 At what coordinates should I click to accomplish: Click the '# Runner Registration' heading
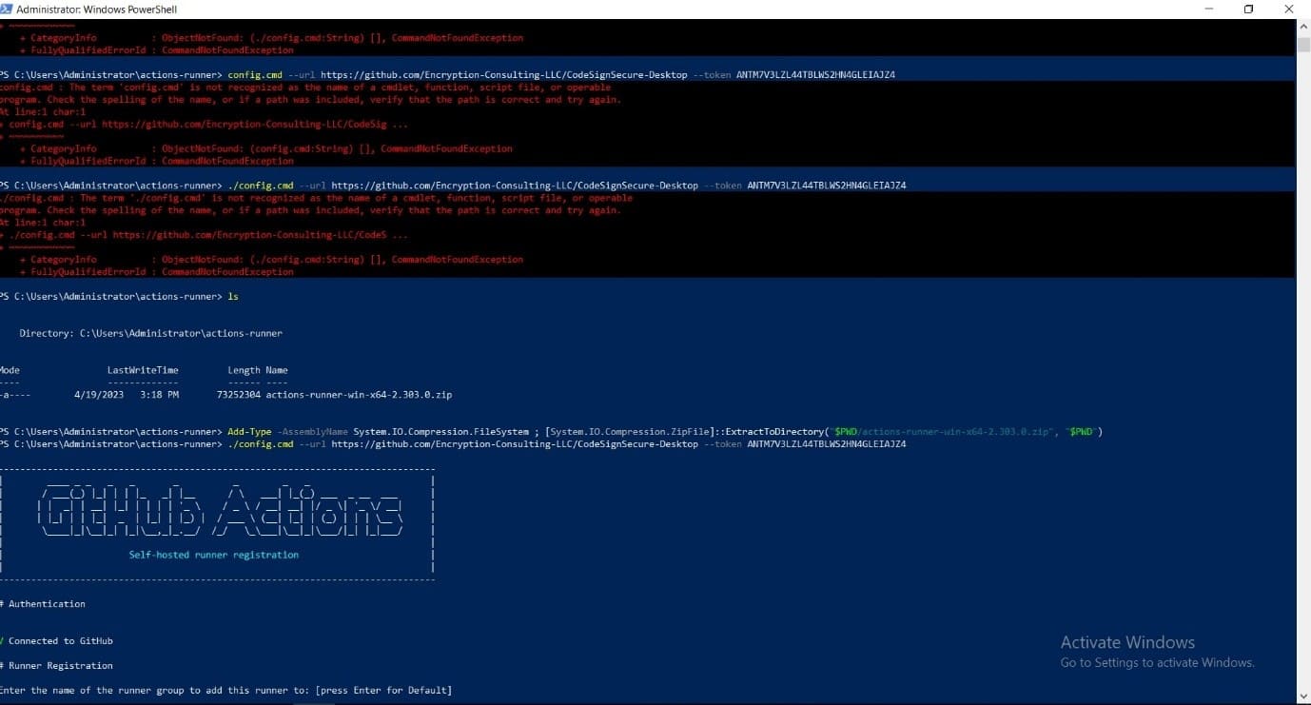click(57, 666)
